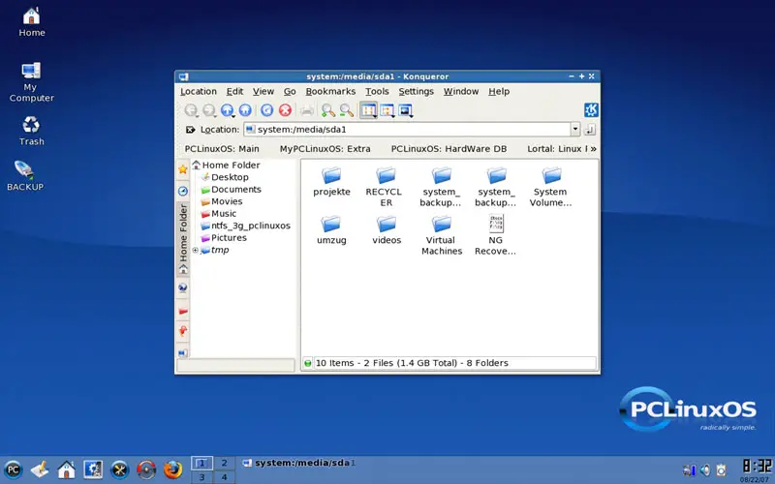
Task: Select Movies in the sidebar tree
Action: [222, 201]
